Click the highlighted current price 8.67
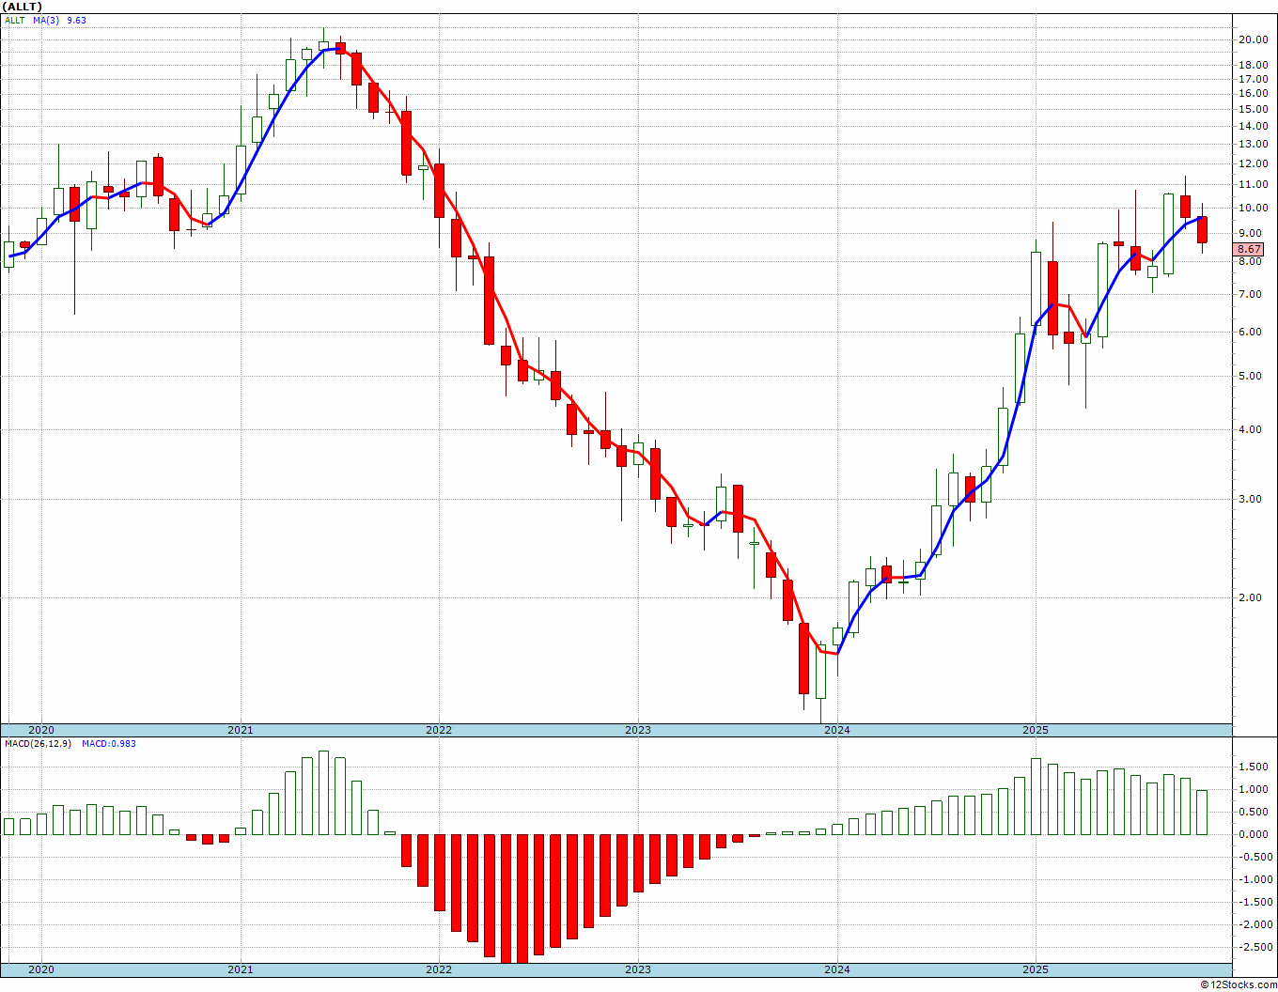This screenshot has height=992, width=1278. pyautogui.click(x=1249, y=249)
